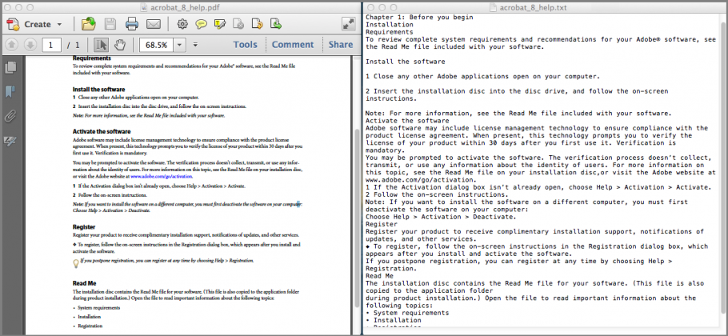728x336 pixels.
Task: Click 'www.adobe.com/go/activation.' in text file
Action: (x=421, y=180)
